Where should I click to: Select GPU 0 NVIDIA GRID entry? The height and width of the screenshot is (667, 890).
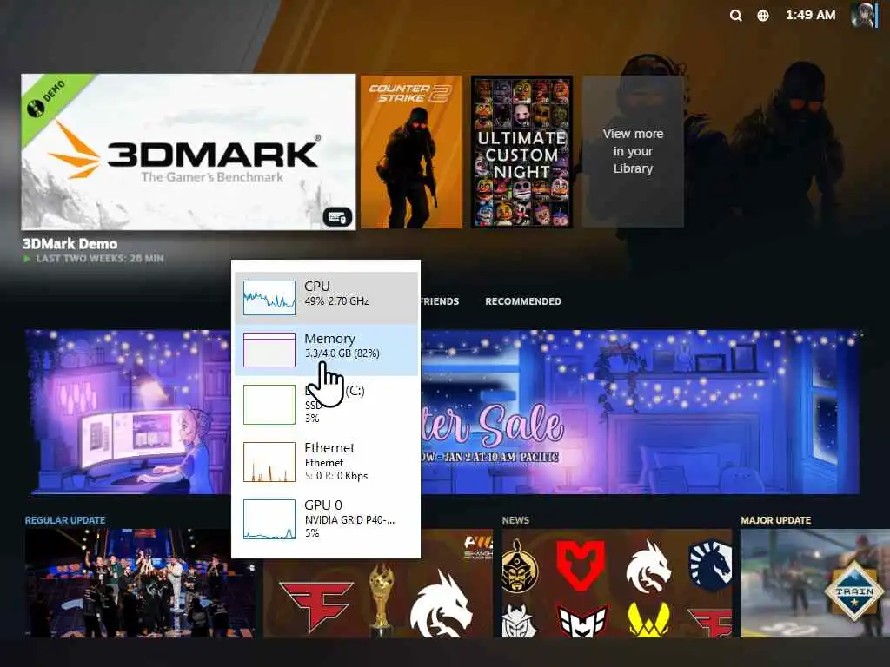[327, 519]
